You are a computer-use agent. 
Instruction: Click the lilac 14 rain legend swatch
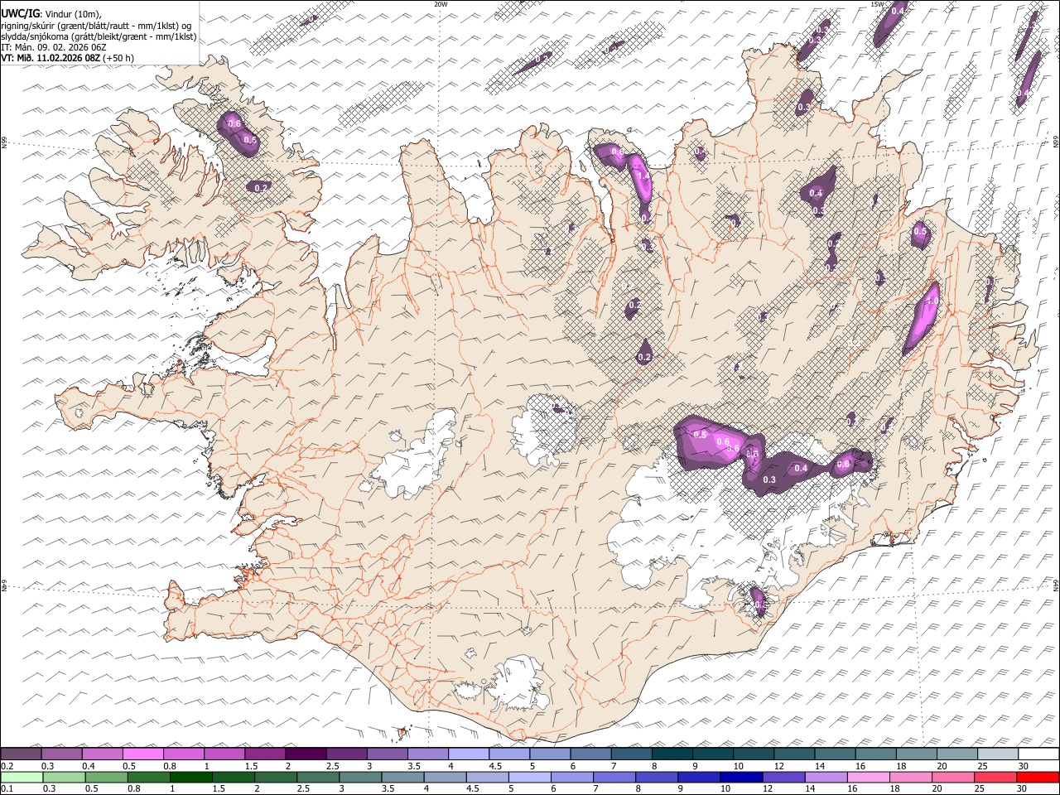[x=826, y=778]
